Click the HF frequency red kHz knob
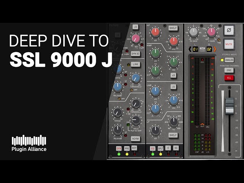 174,42
